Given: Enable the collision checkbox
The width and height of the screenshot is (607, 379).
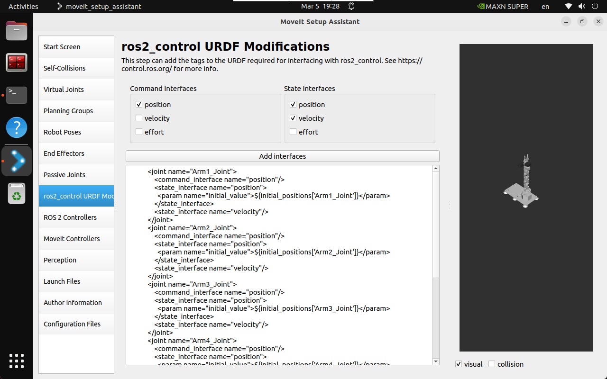Looking at the screenshot, I should (x=492, y=364).
